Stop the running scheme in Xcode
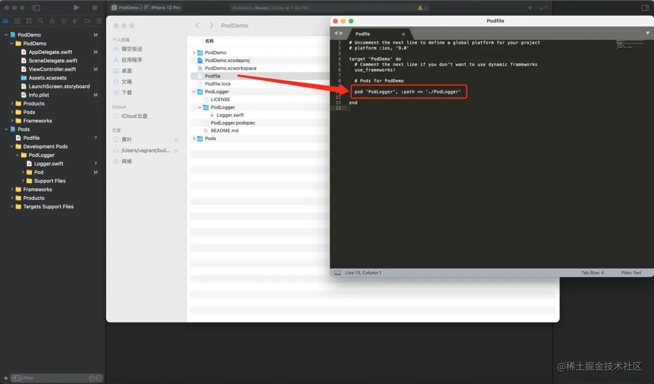Viewport: 654px width, 384px height. click(x=95, y=8)
